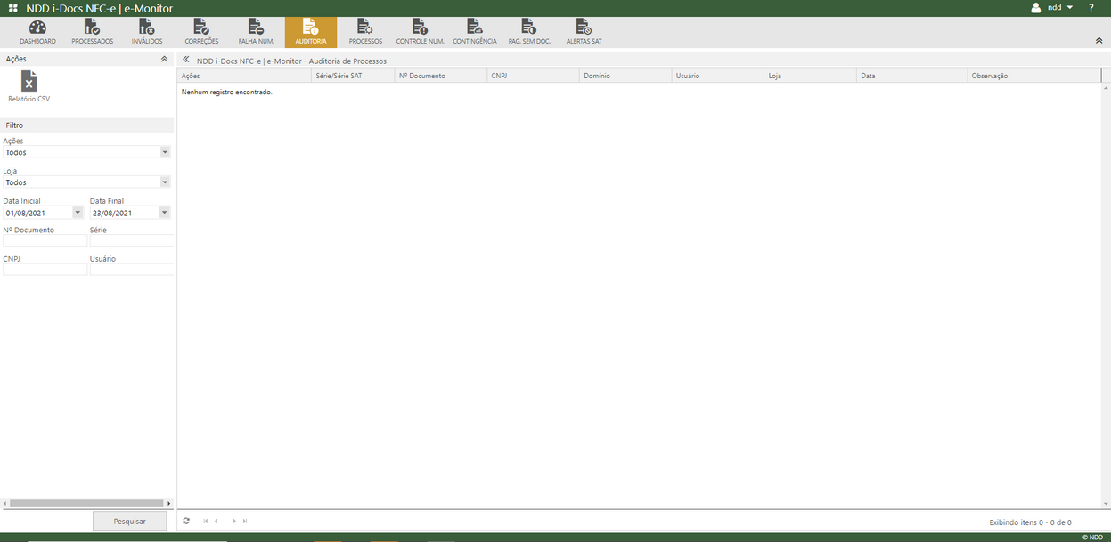Open the Controle Num. panel
The image size is (1111, 542).
pyautogui.click(x=420, y=31)
